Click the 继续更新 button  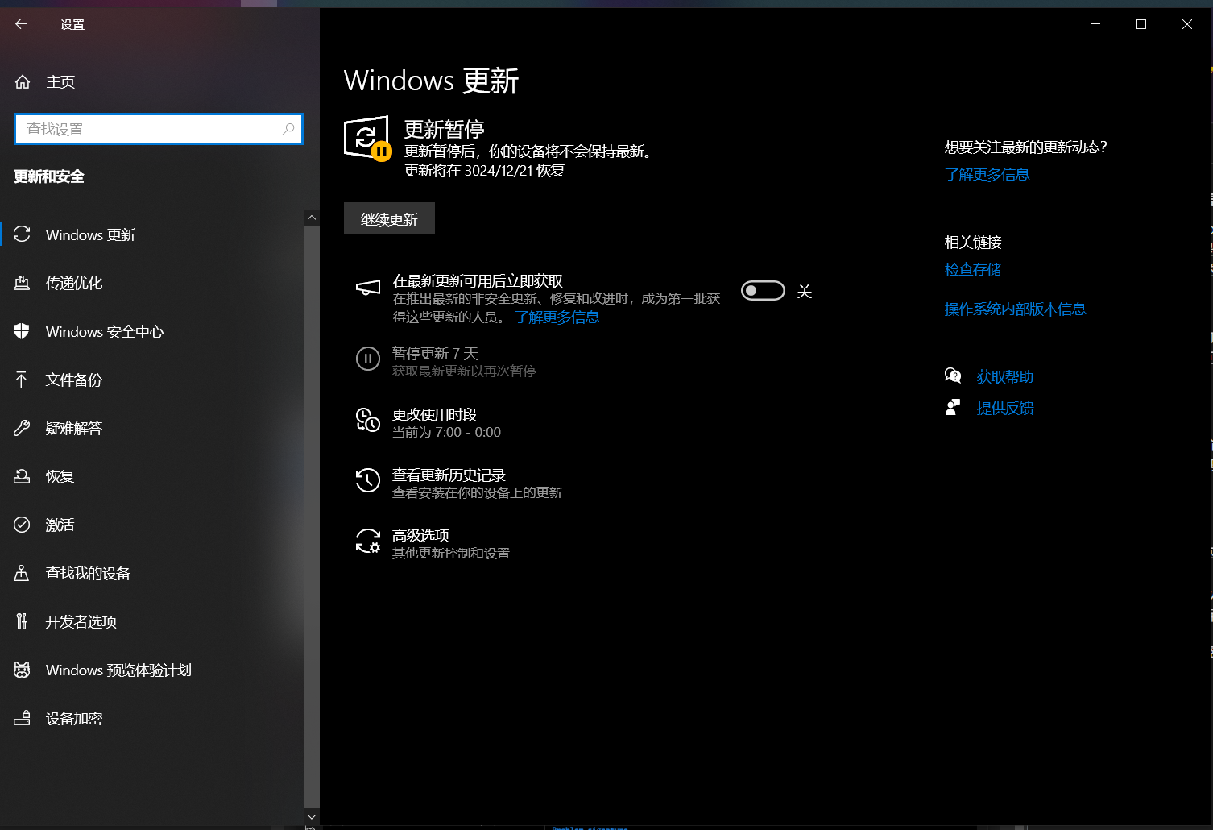point(389,218)
